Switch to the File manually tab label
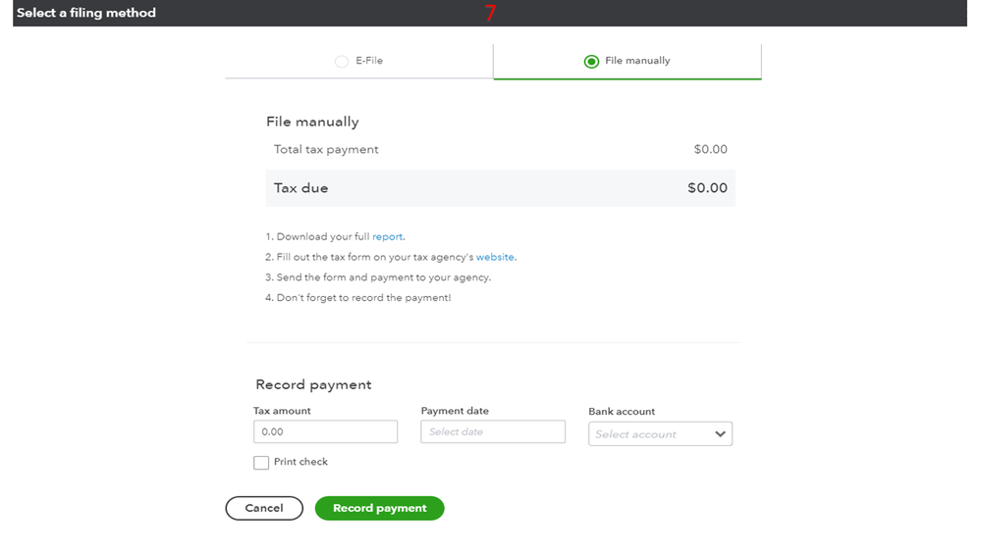The height and width of the screenshot is (551, 981). point(637,61)
